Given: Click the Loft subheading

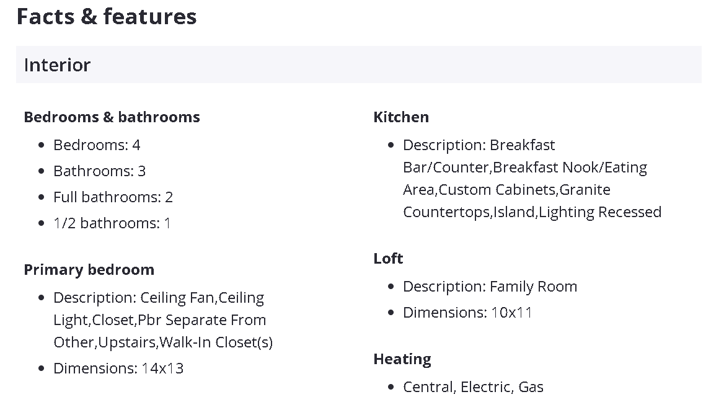Looking at the screenshot, I should pos(388,259).
